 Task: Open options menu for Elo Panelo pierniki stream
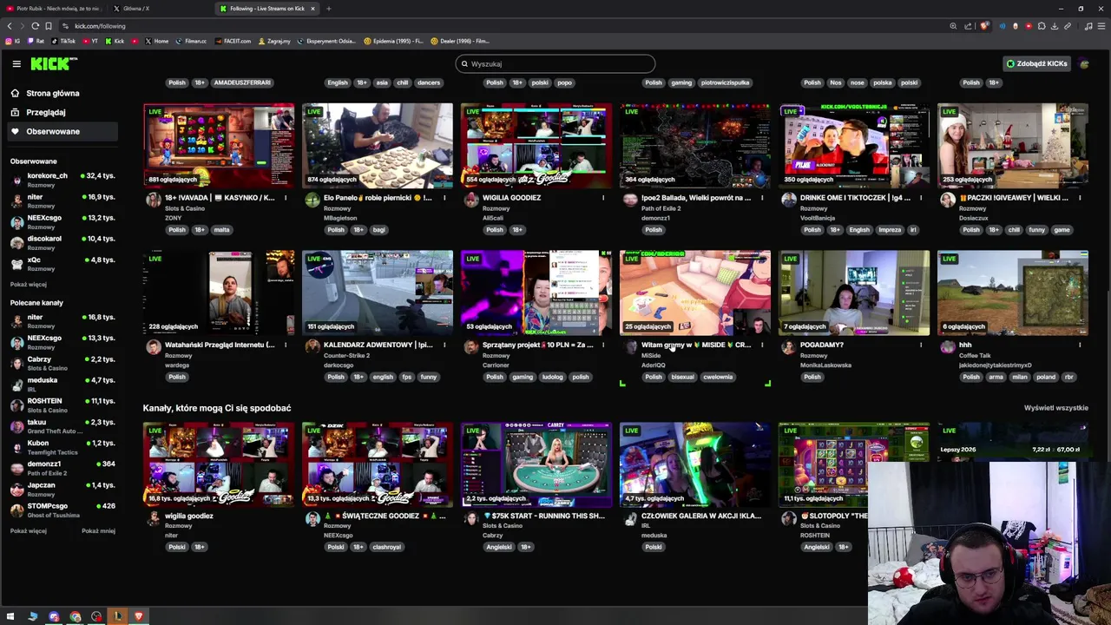click(x=444, y=198)
